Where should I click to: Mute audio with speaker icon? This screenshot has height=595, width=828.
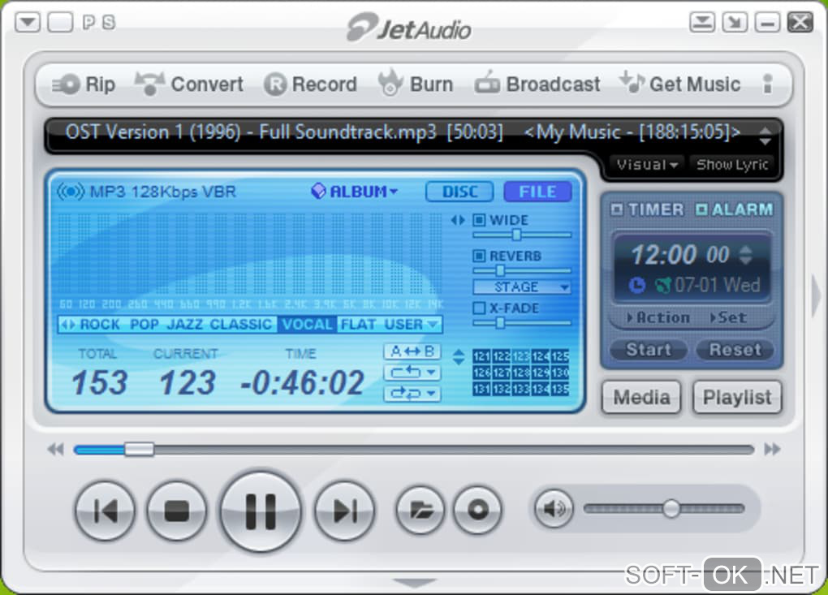[554, 509]
